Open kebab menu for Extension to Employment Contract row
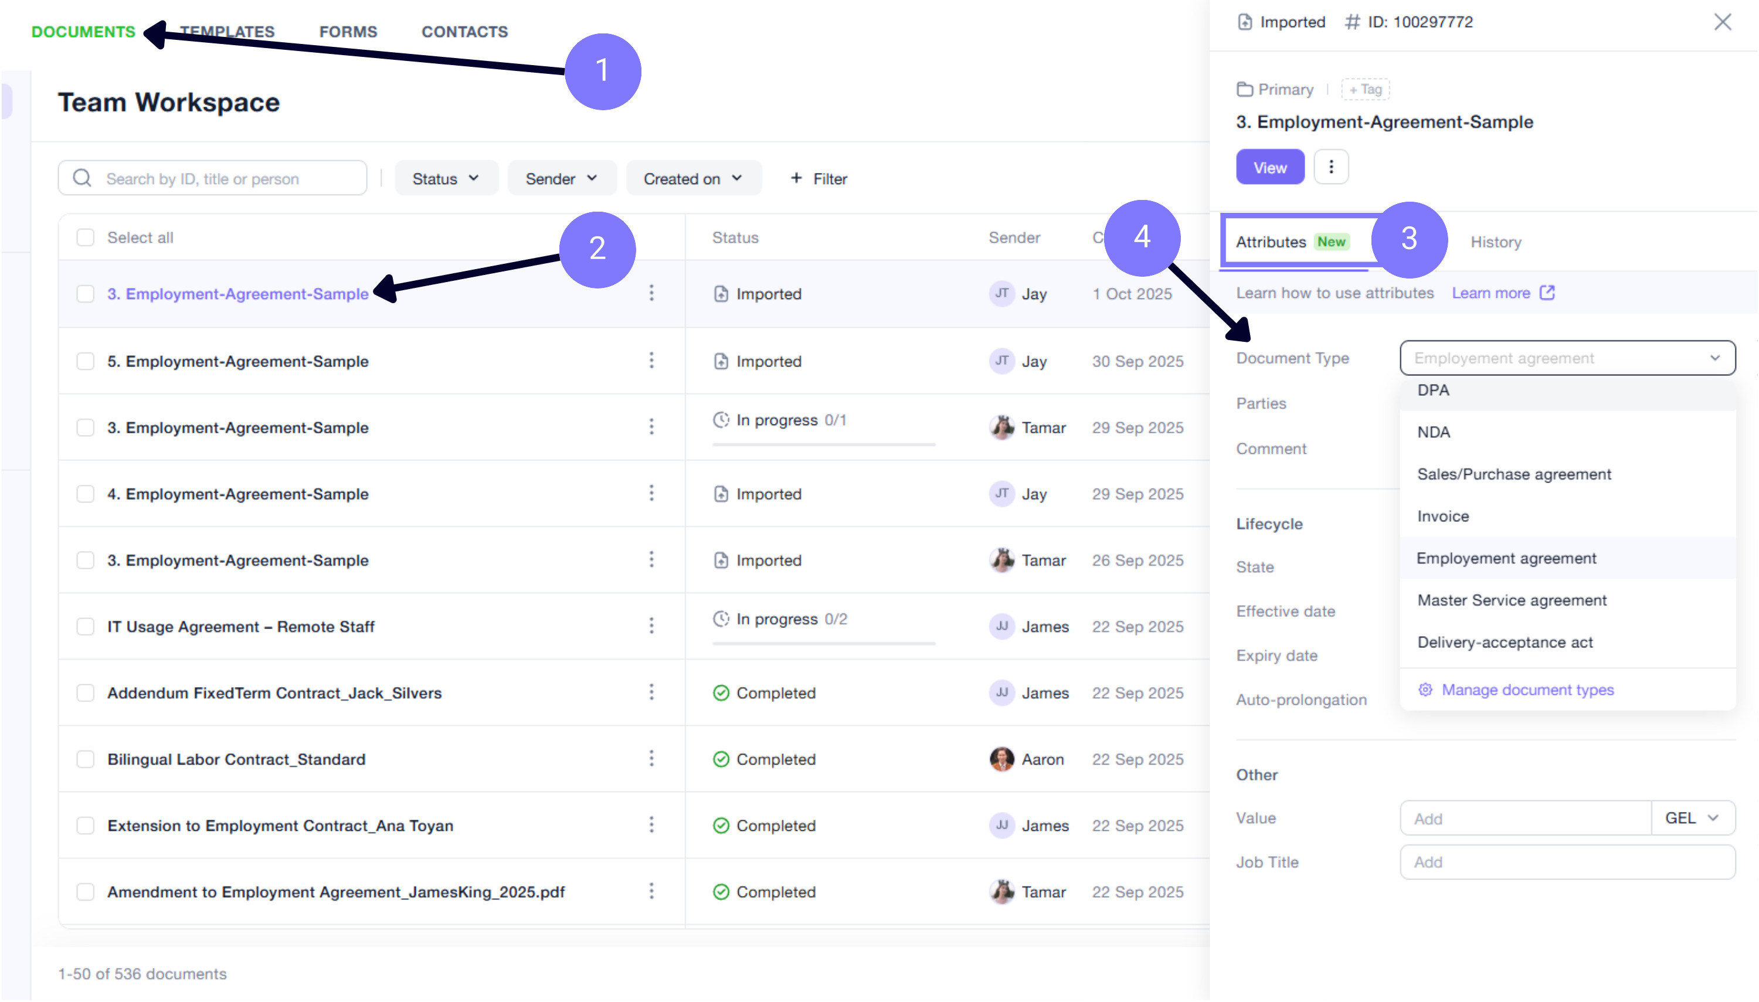 (x=651, y=825)
